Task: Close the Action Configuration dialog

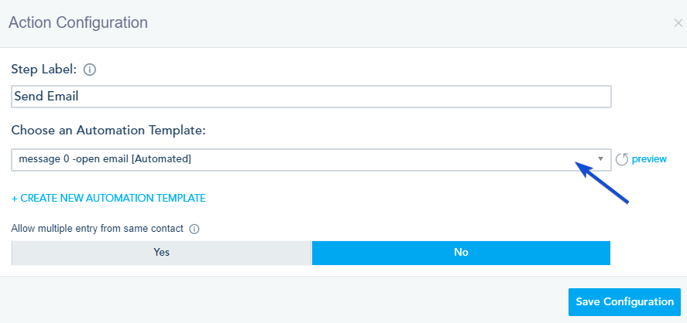Action: 678,23
